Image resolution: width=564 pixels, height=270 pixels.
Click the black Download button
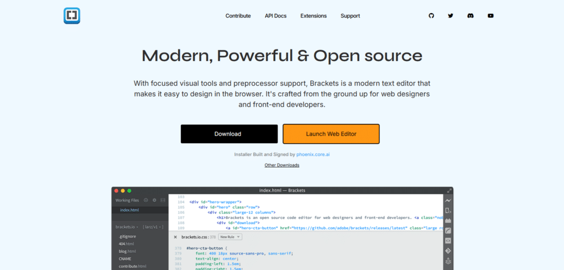point(229,134)
